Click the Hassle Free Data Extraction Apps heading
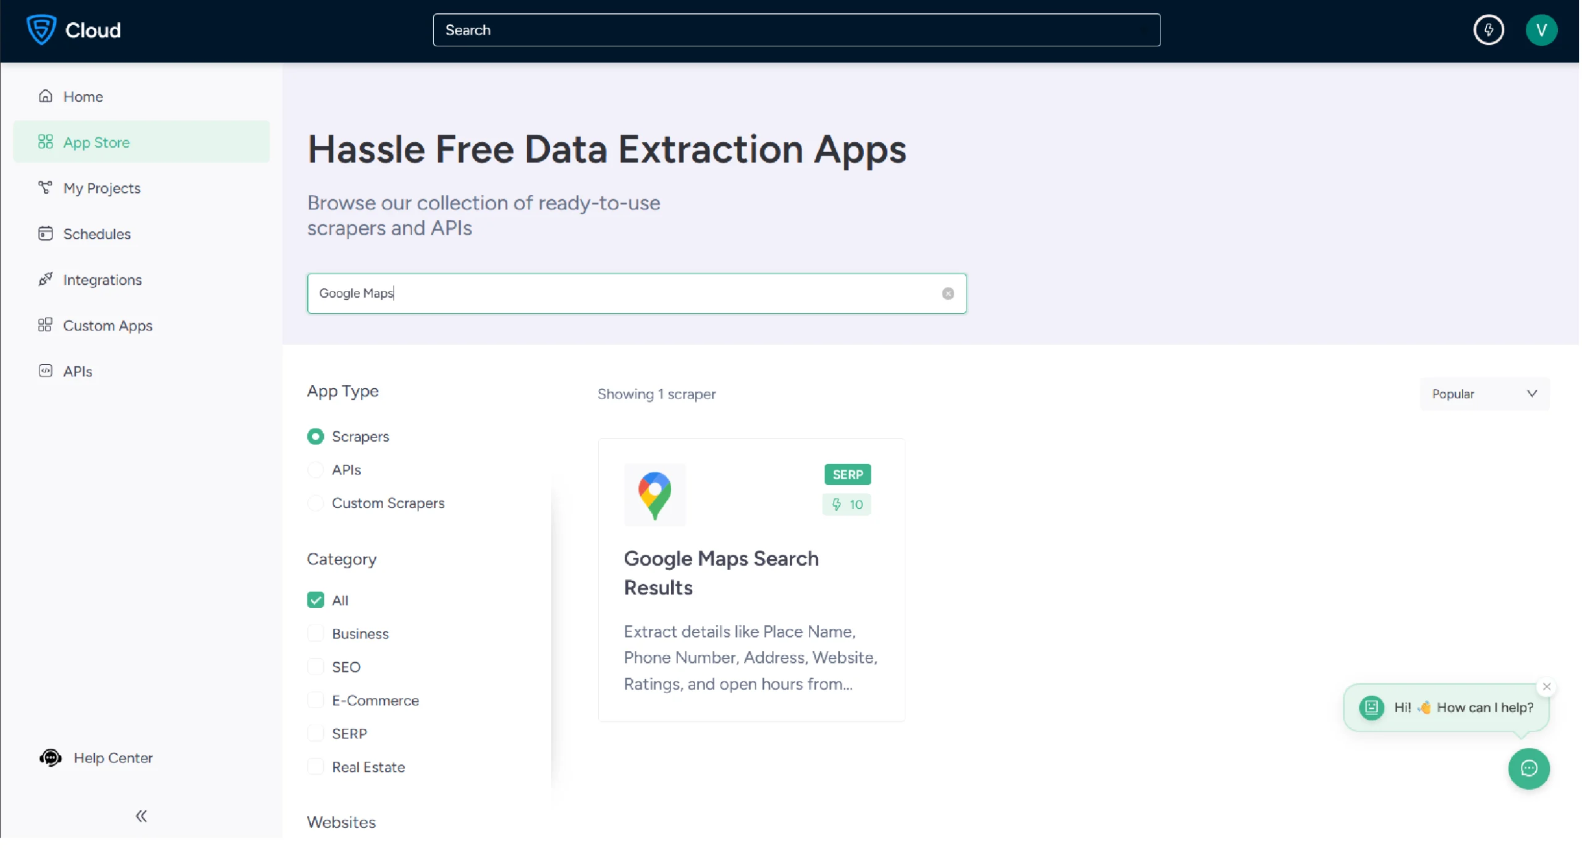This screenshot has width=1582, height=850. click(x=607, y=149)
